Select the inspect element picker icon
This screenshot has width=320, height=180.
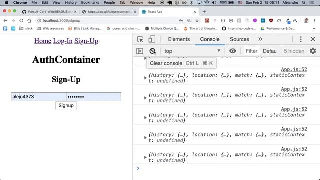click(x=140, y=39)
